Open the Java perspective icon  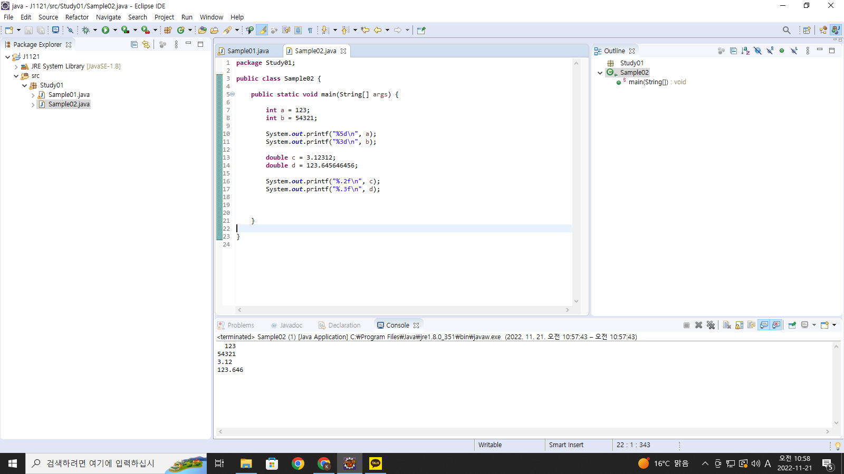coord(836,30)
